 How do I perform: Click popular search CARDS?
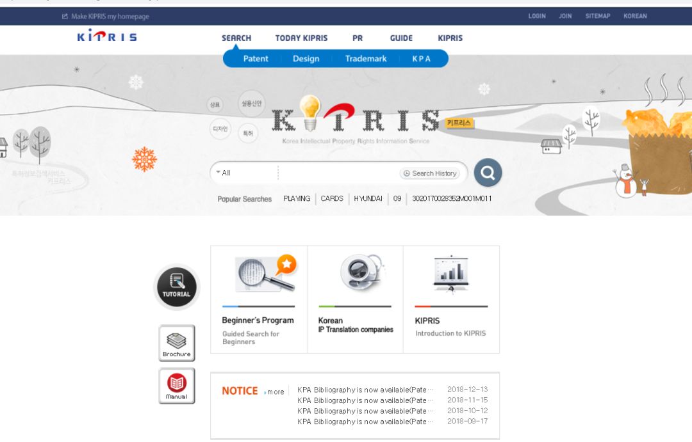pos(332,199)
